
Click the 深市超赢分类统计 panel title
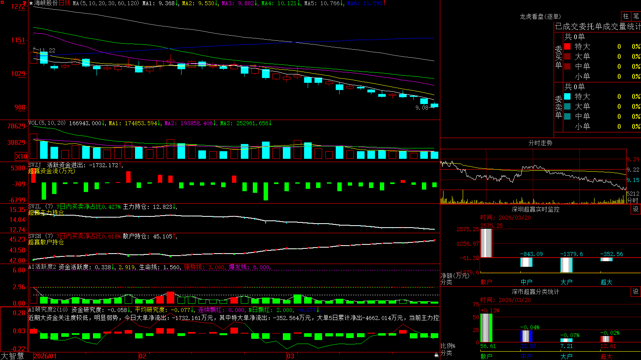536,292
